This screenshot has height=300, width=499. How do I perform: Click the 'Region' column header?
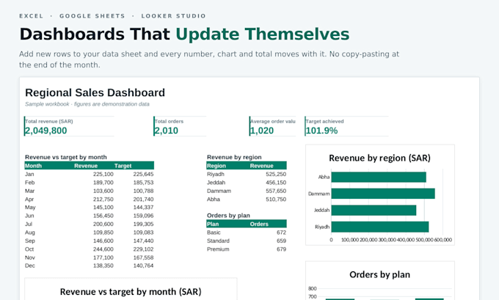click(x=216, y=166)
